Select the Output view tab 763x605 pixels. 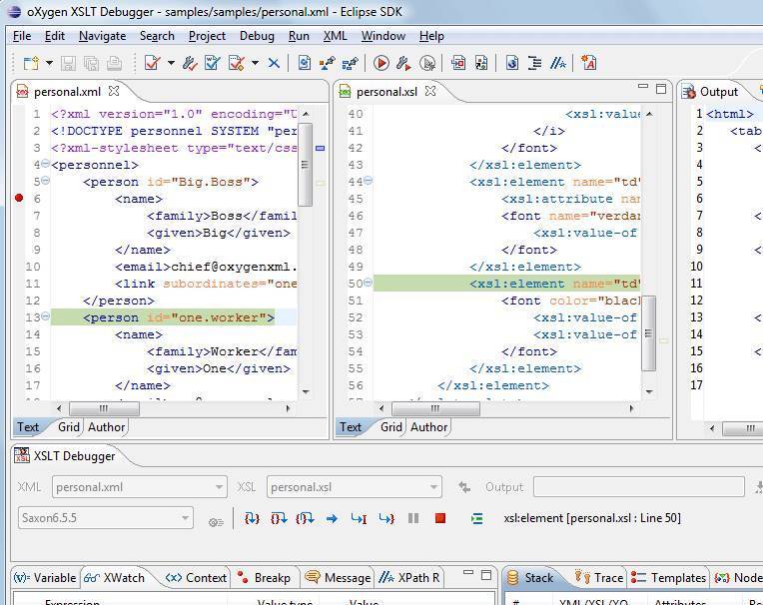[719, 92]
